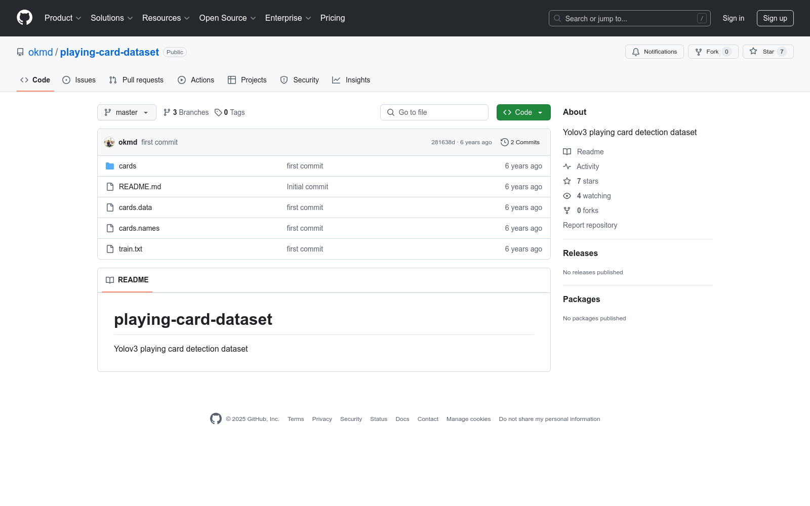Click the watching eye icon
Image resolution: width=810 pixels, height=506 pixels.
tap(567, 196)
